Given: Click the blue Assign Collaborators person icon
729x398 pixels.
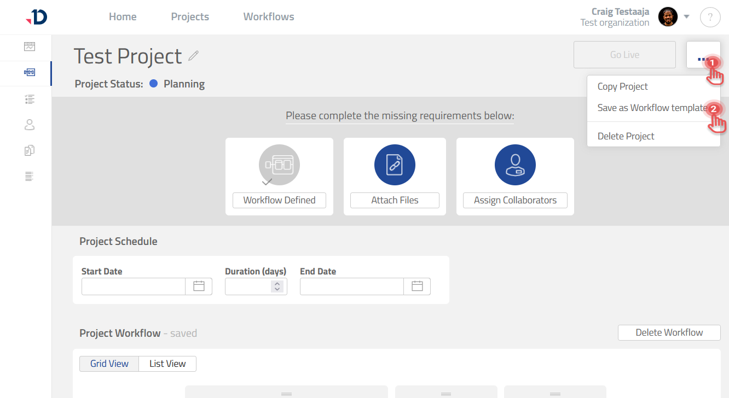Looking at the screenshot, I should pyautogui.click(x=515, y=165).
